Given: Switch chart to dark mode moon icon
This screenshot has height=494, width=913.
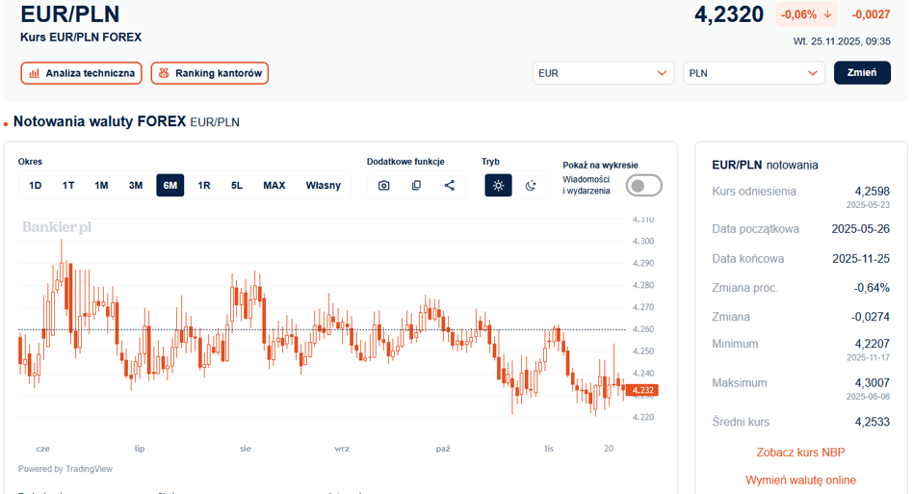Looking at the screenshot, I should 530,186.
